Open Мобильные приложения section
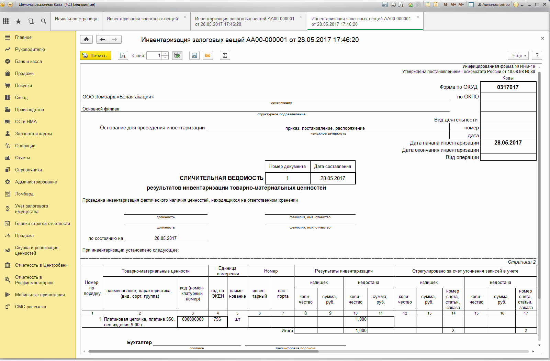The height and width of the screenshot is (361, 550). (x=38, y=295)
